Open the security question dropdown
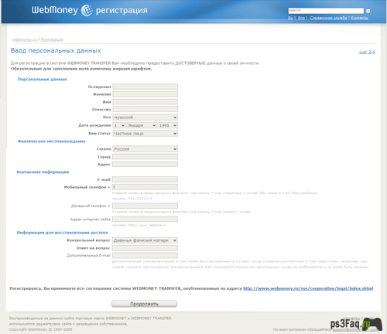This screenshot has height=334, width=387. pos(145,240)
